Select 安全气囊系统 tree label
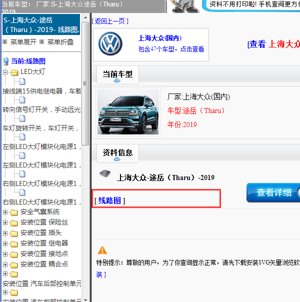The width and height of the screenshot is (300, 302). click(x=40, y=212)
